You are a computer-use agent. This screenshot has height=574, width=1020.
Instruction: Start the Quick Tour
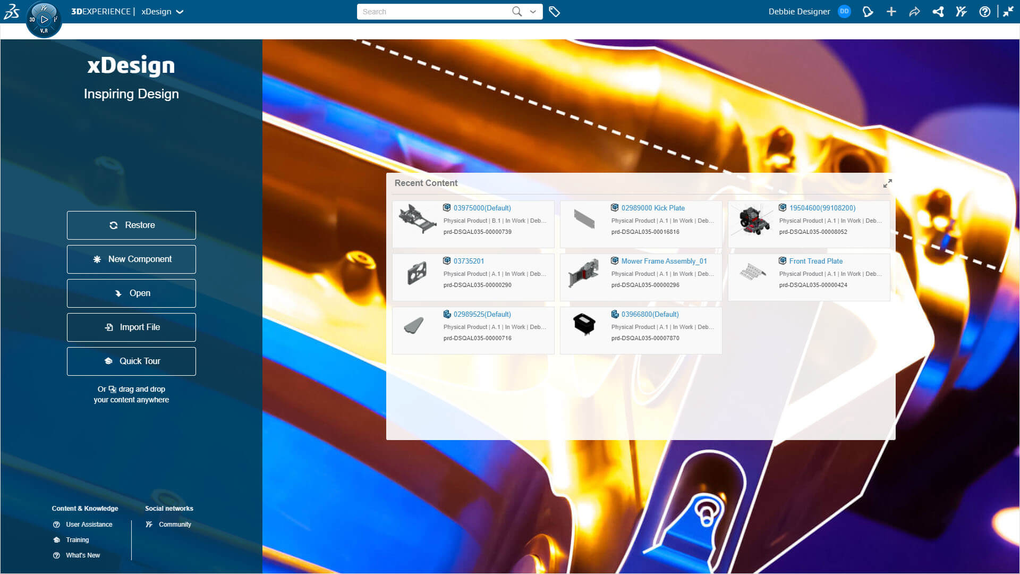tap(131, 361)
